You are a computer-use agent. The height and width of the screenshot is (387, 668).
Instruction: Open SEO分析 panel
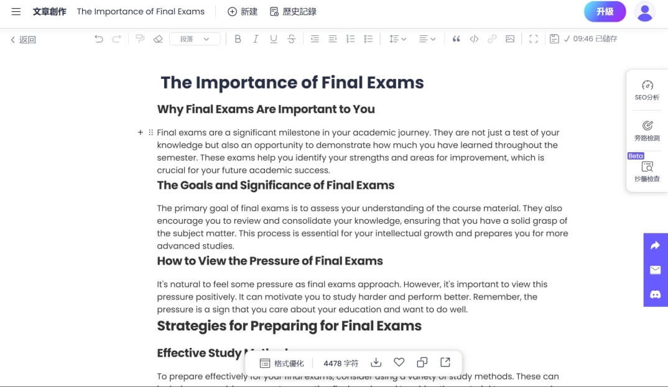(x=647, y=91)
